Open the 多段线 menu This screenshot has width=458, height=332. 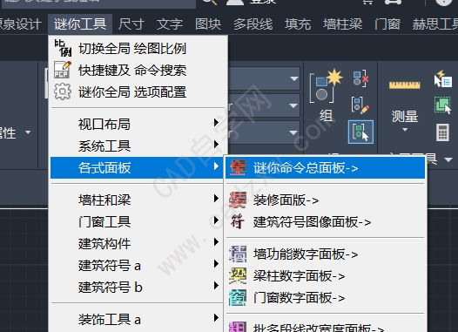tap(253, 24)
